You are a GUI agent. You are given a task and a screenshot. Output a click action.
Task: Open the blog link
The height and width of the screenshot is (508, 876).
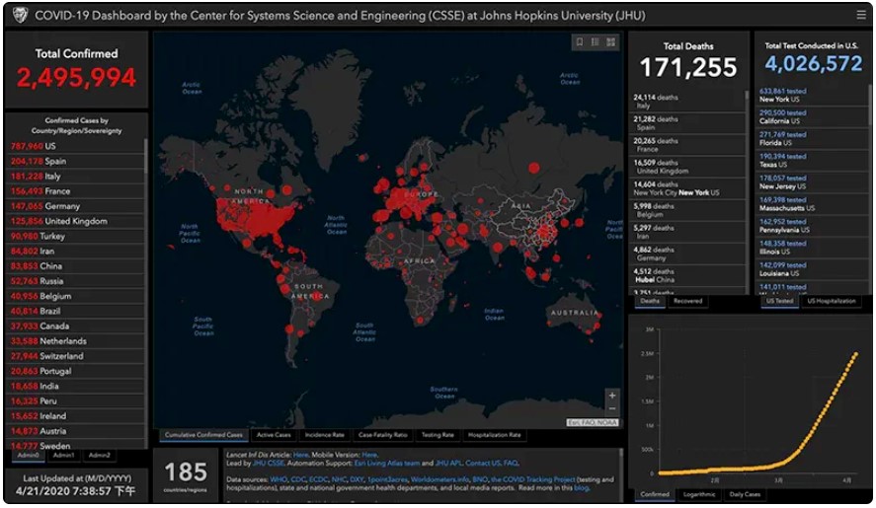[581, 488]
